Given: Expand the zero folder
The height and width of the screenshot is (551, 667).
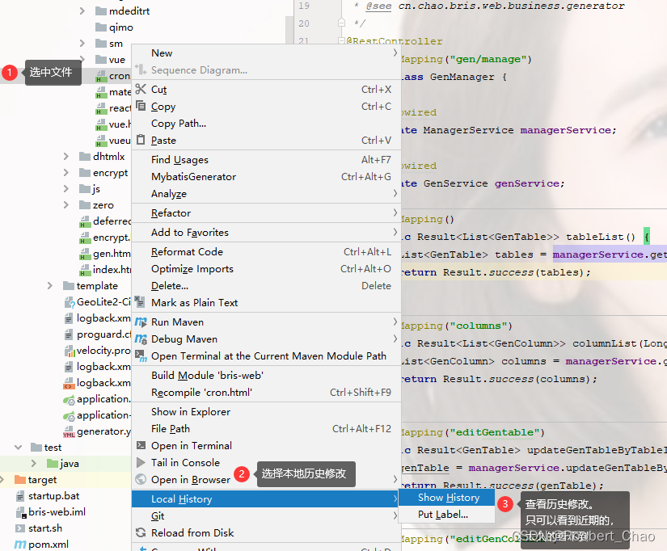Looking at the screenshot, I should [66, 205].
